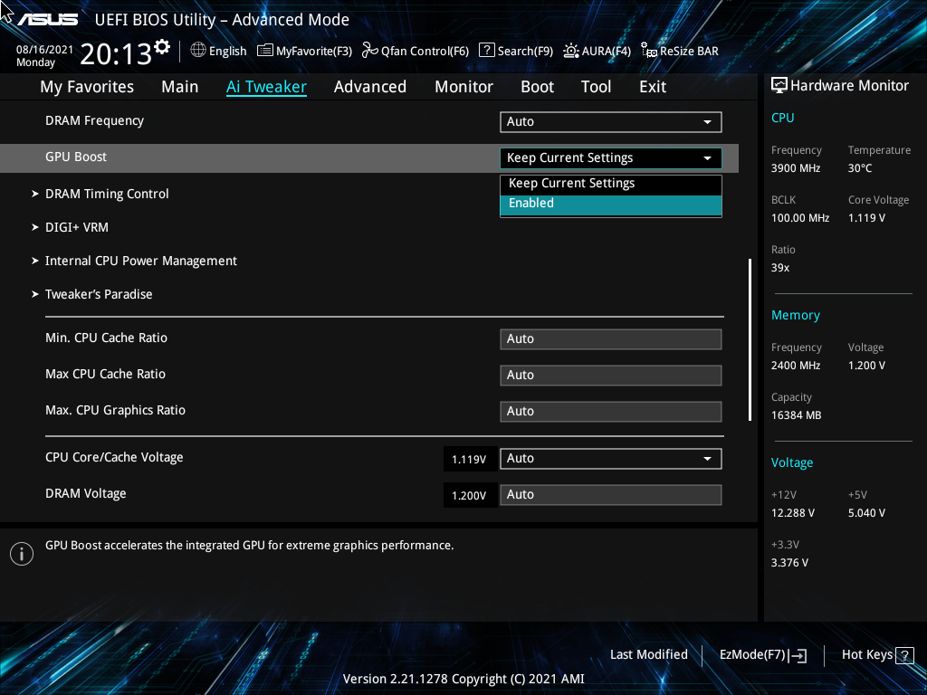Click the DRAM Voltage Auto field
927x695 pixels.
[x=611, y=495]
